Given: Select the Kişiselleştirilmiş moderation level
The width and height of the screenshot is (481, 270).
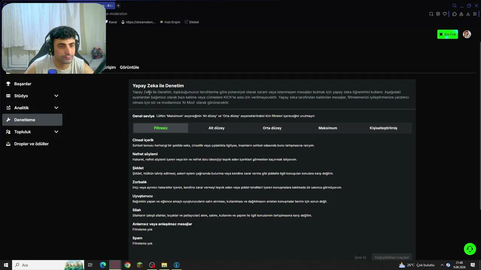Looking at the screenshot, I should [383, 128].
